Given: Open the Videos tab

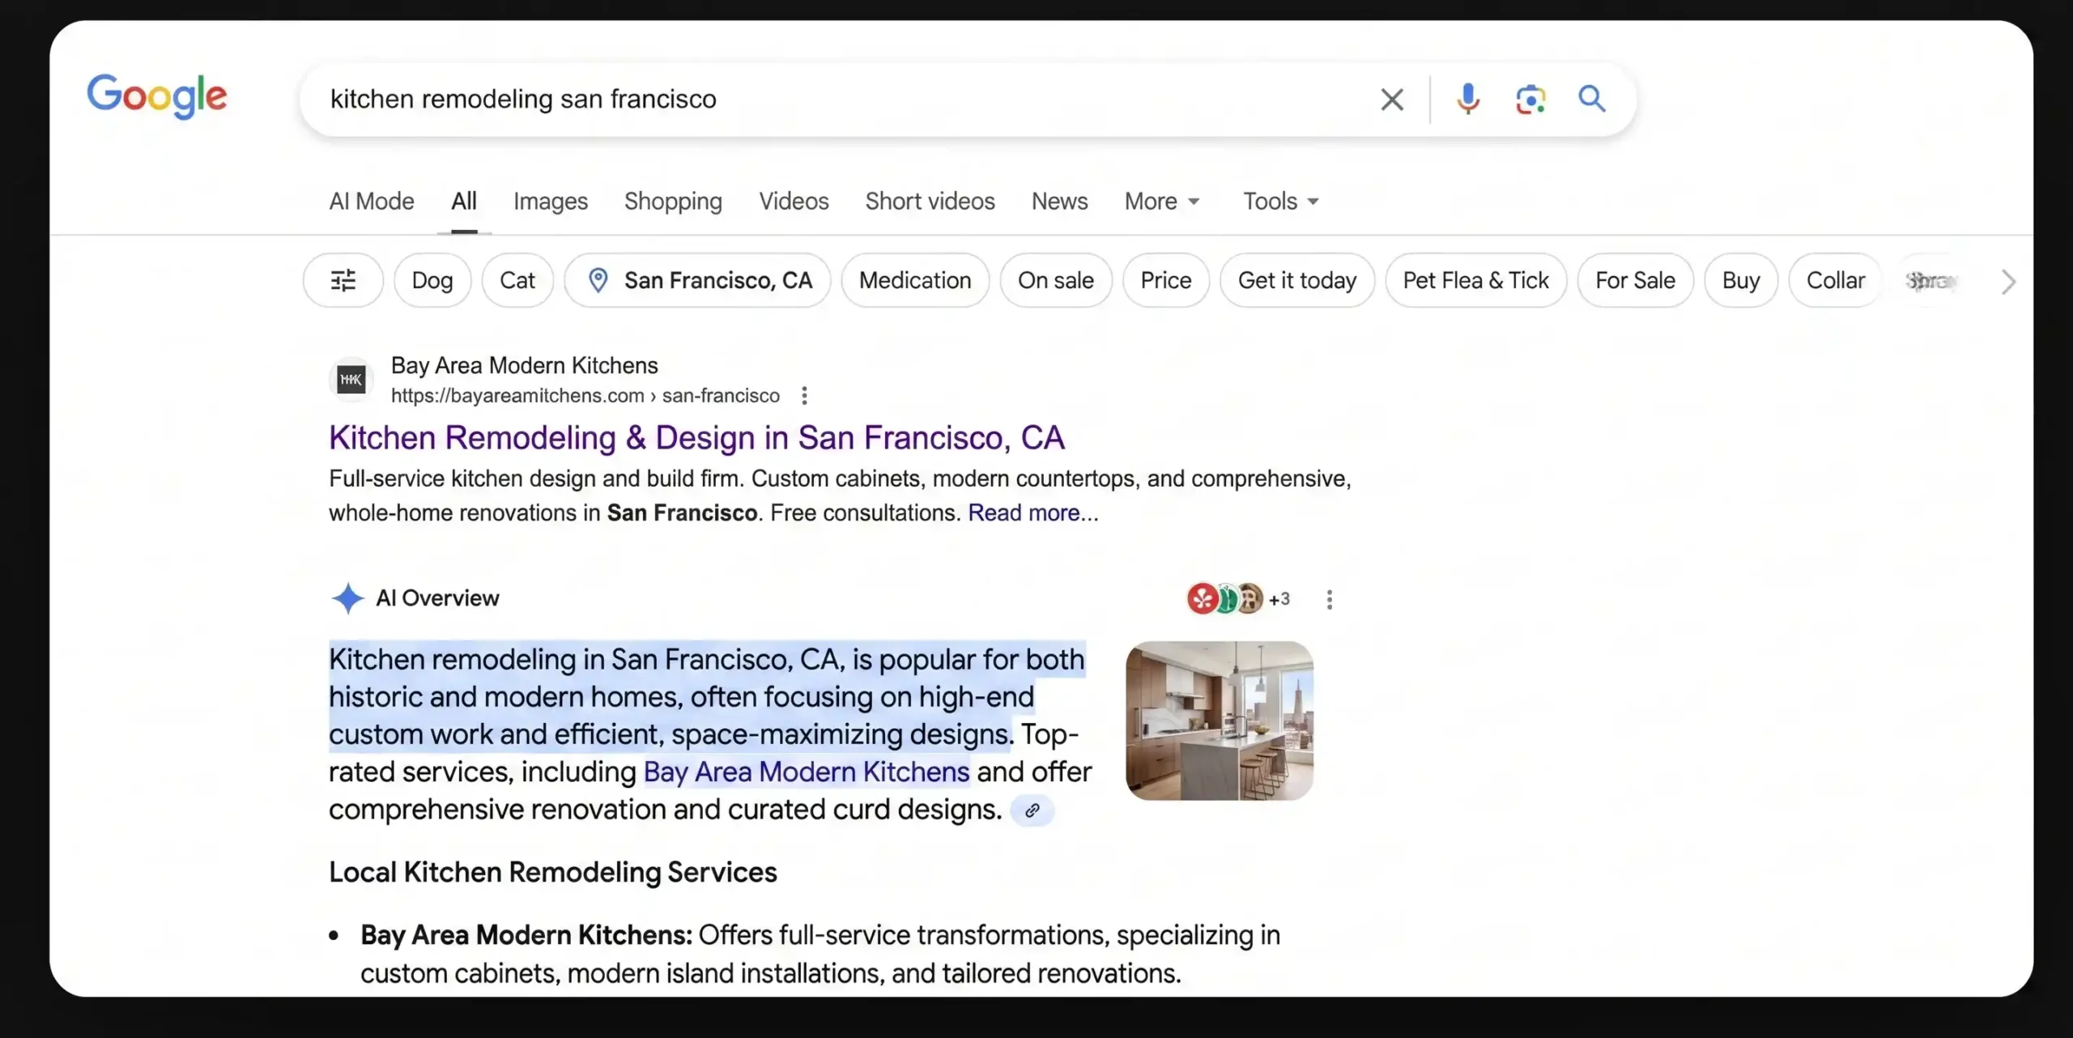Looking at the screenshot, I should pos(794,201).
